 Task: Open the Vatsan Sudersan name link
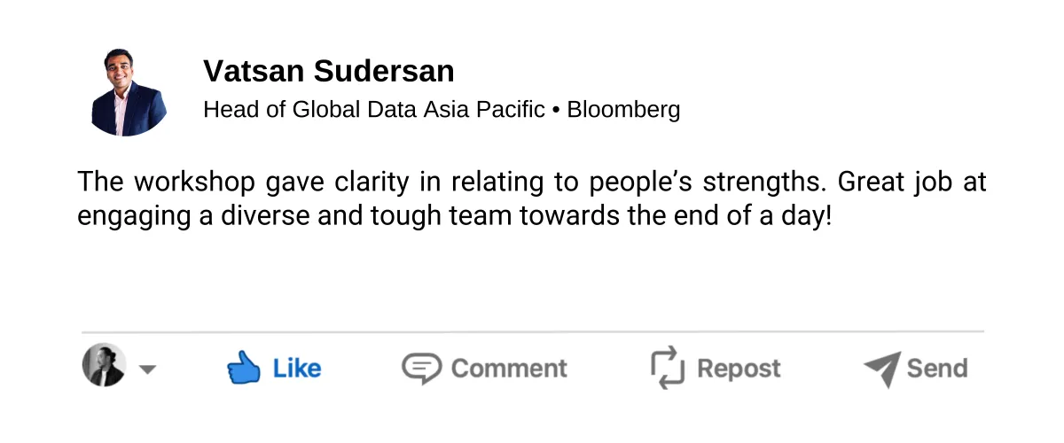(329, 71)
